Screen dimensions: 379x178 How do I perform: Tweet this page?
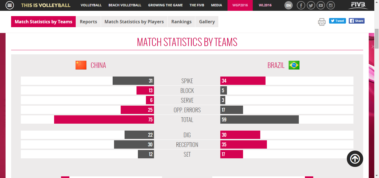(x=337, y=21)
